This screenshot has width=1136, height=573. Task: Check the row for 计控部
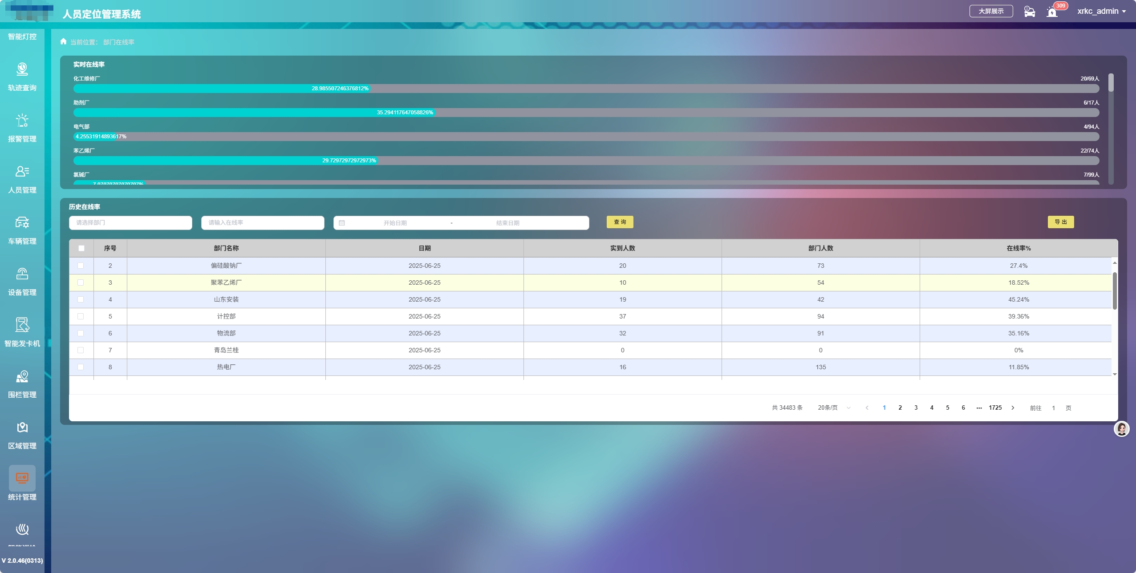[x=81, y=316]
